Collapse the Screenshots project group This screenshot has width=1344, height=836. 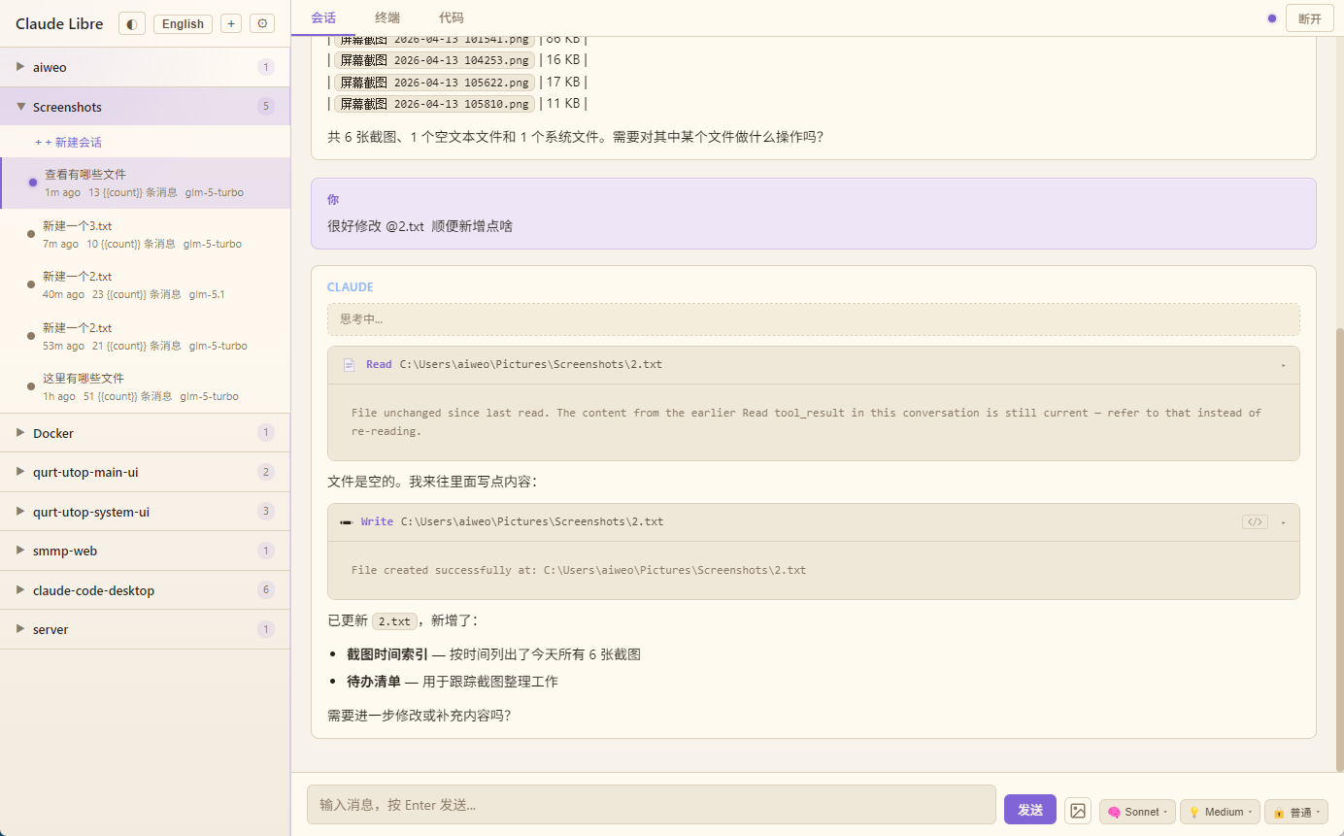[x=145, y=107]
